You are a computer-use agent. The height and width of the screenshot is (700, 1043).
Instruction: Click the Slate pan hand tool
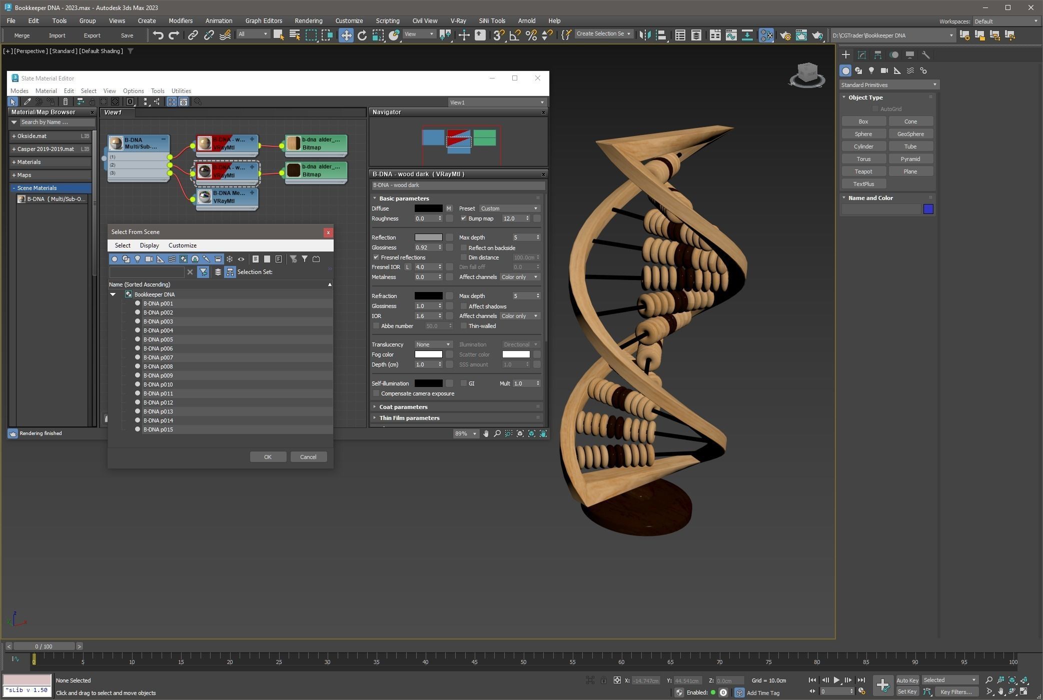click(x=486, y=433)
